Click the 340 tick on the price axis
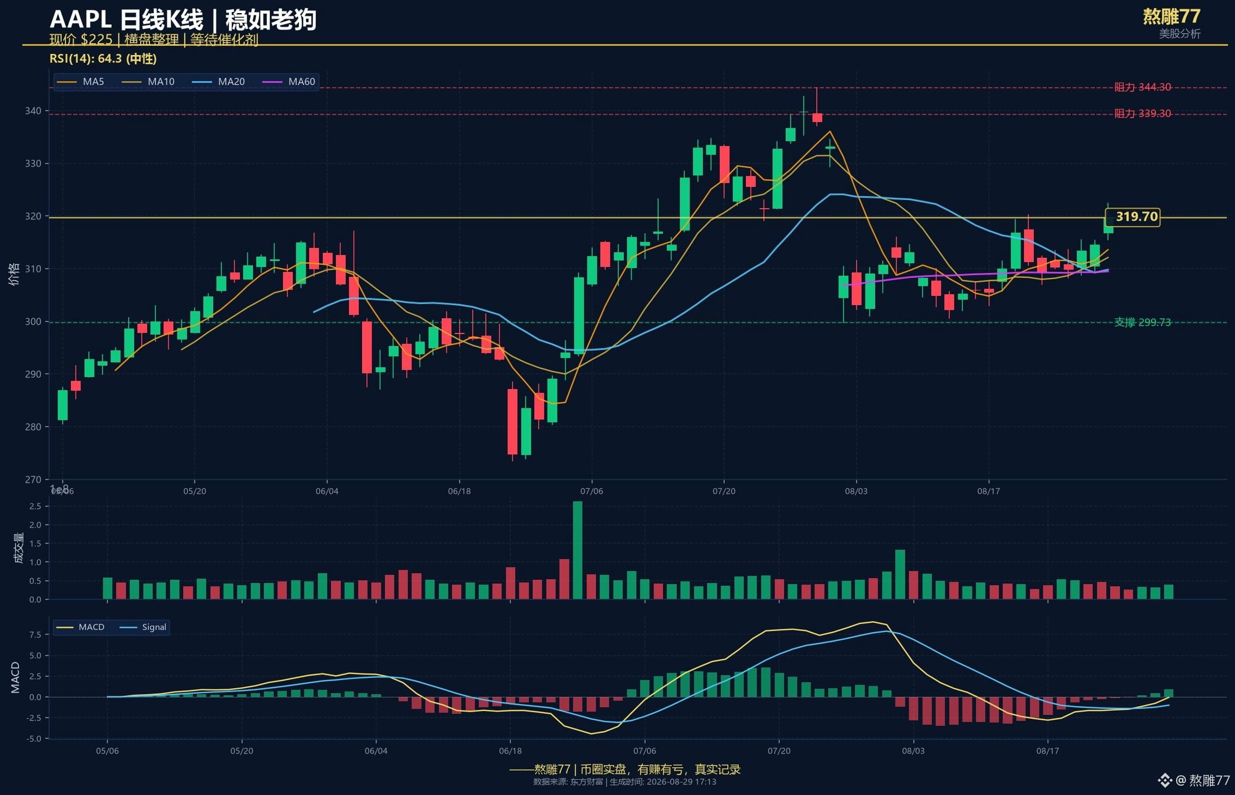Screen dimensions: 1235x795 33,111
